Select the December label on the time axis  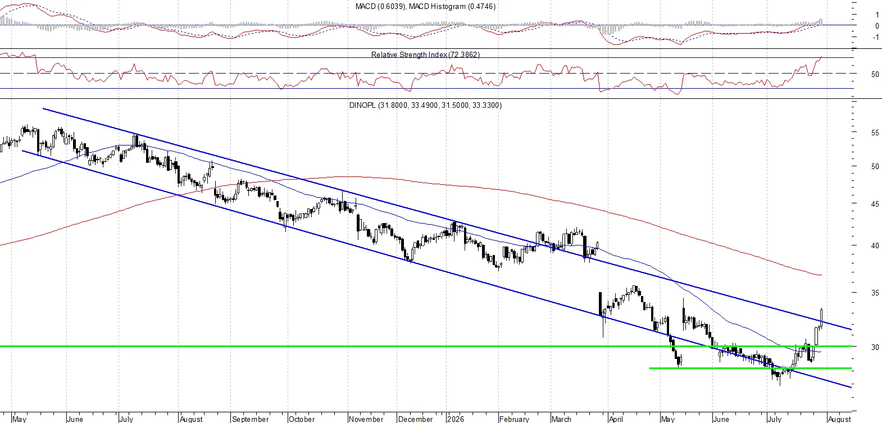tap(416, 419)
